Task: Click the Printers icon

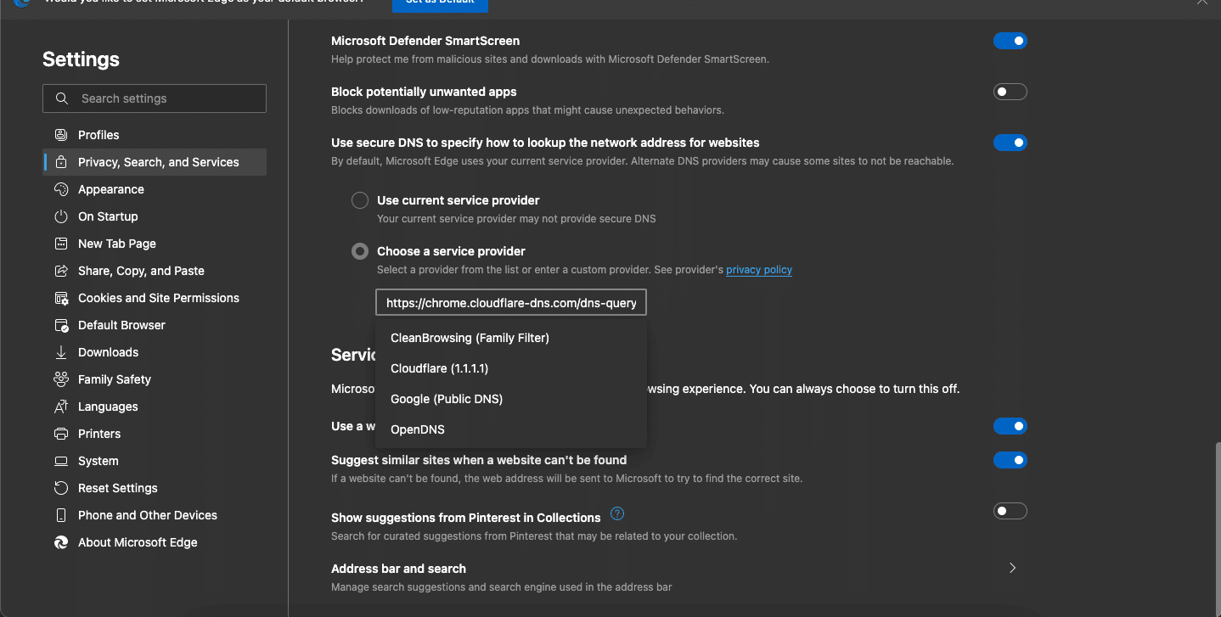Action: 61,434
